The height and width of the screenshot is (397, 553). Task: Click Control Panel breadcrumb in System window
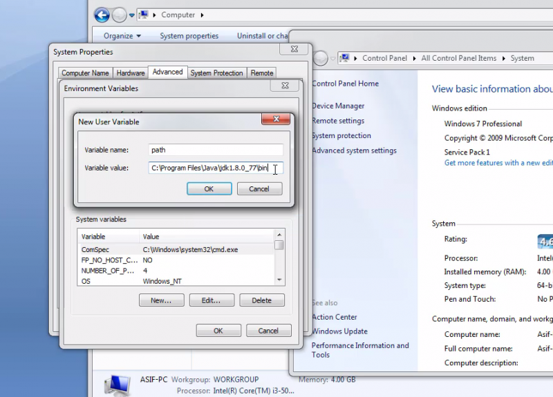pos(384,58)
